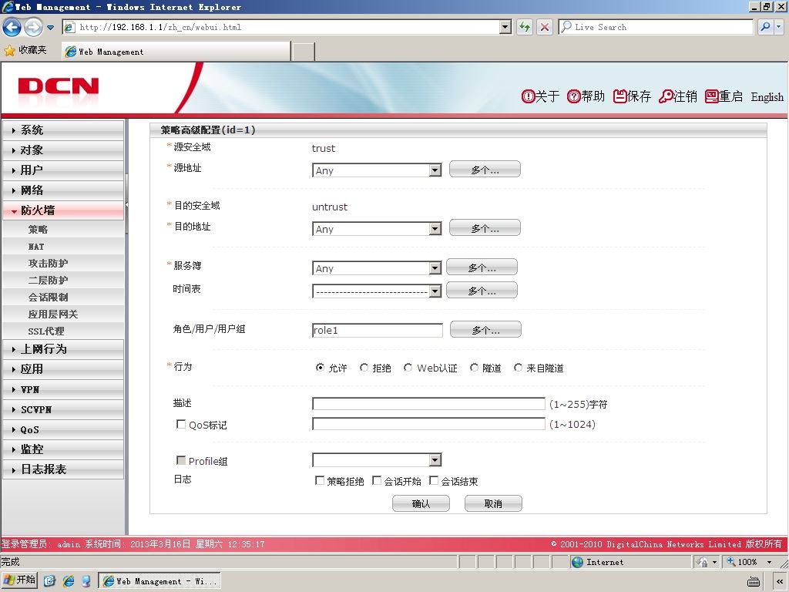
Task: Click the Live Search magnifier button
Action: (765, 27)
